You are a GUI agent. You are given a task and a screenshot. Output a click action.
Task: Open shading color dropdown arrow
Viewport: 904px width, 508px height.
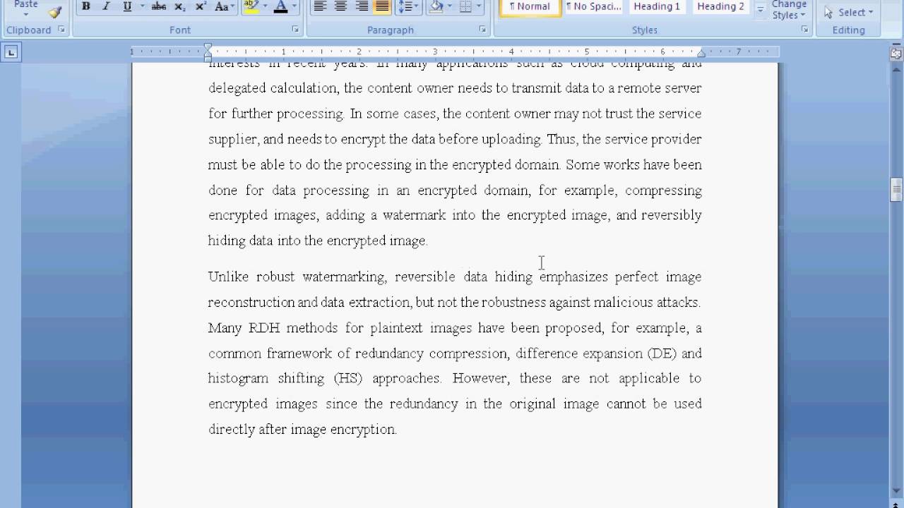(x=450, y=6)
